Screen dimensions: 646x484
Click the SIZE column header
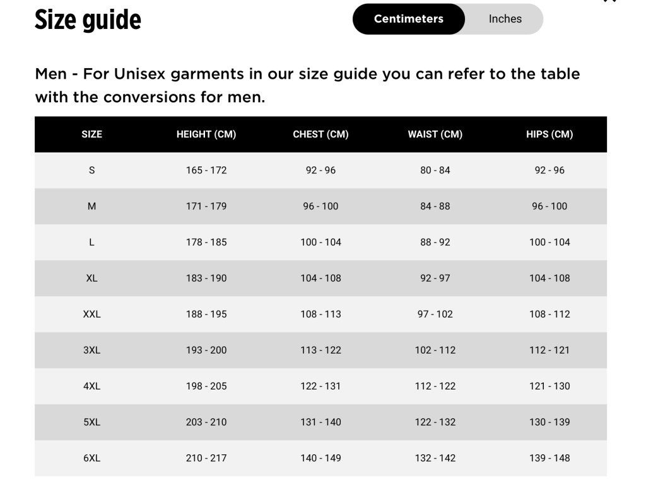tap(91, 134)
